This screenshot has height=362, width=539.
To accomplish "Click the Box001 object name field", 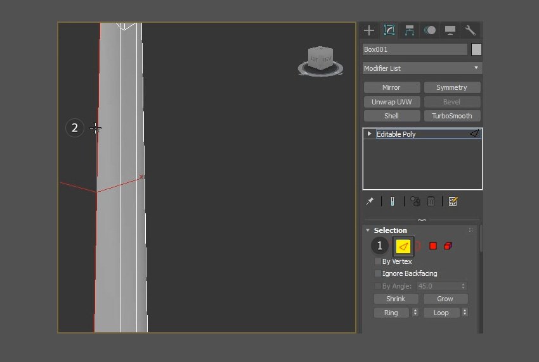I will 415,49.
